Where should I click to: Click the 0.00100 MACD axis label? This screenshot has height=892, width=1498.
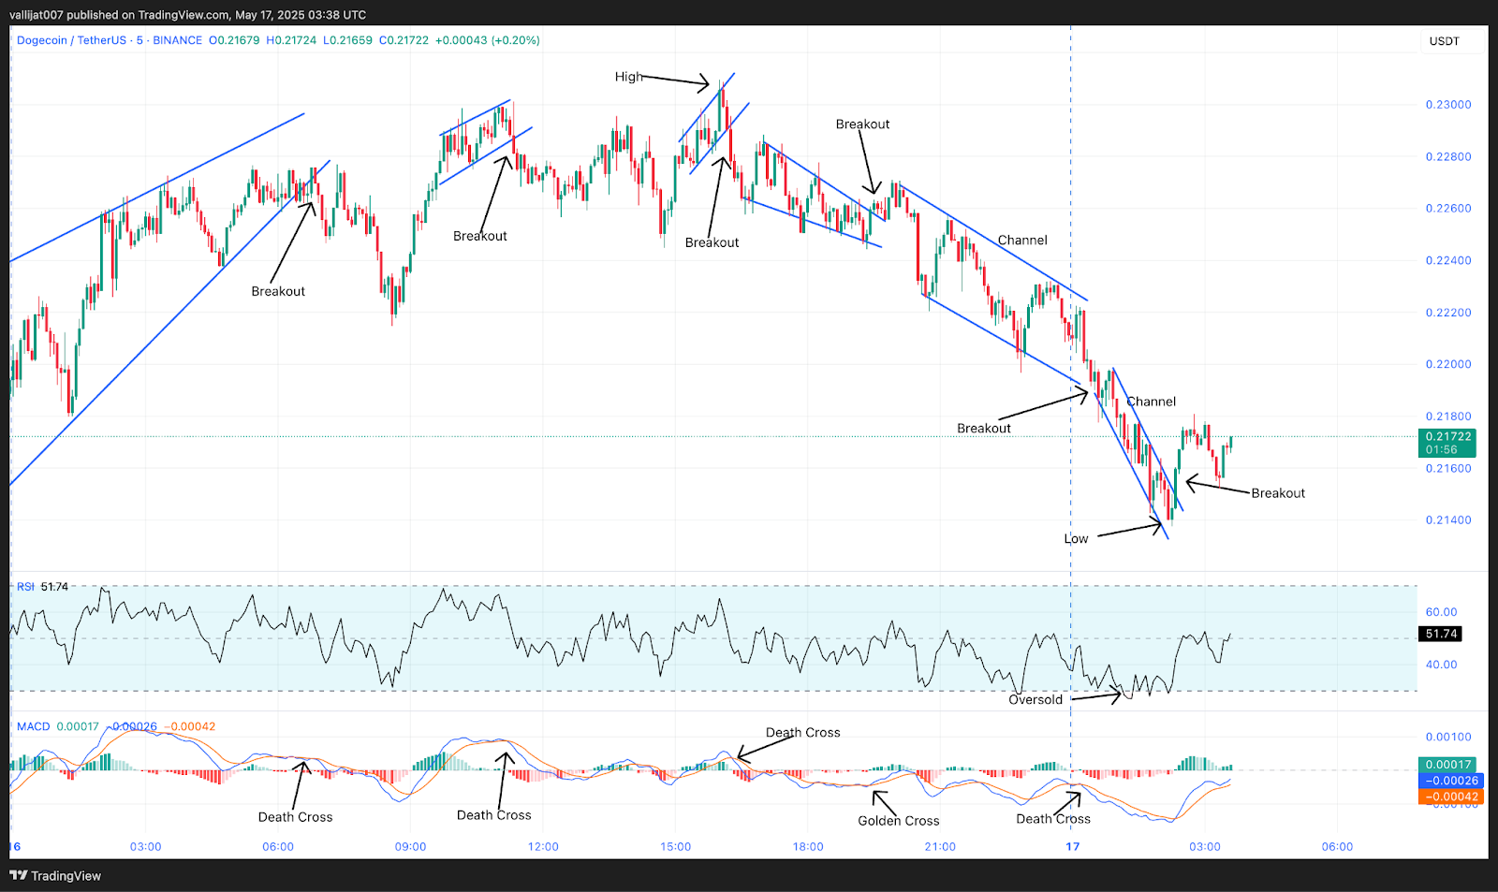point(1448,738)
